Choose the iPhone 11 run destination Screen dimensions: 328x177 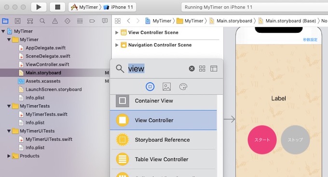pos(118,7)
